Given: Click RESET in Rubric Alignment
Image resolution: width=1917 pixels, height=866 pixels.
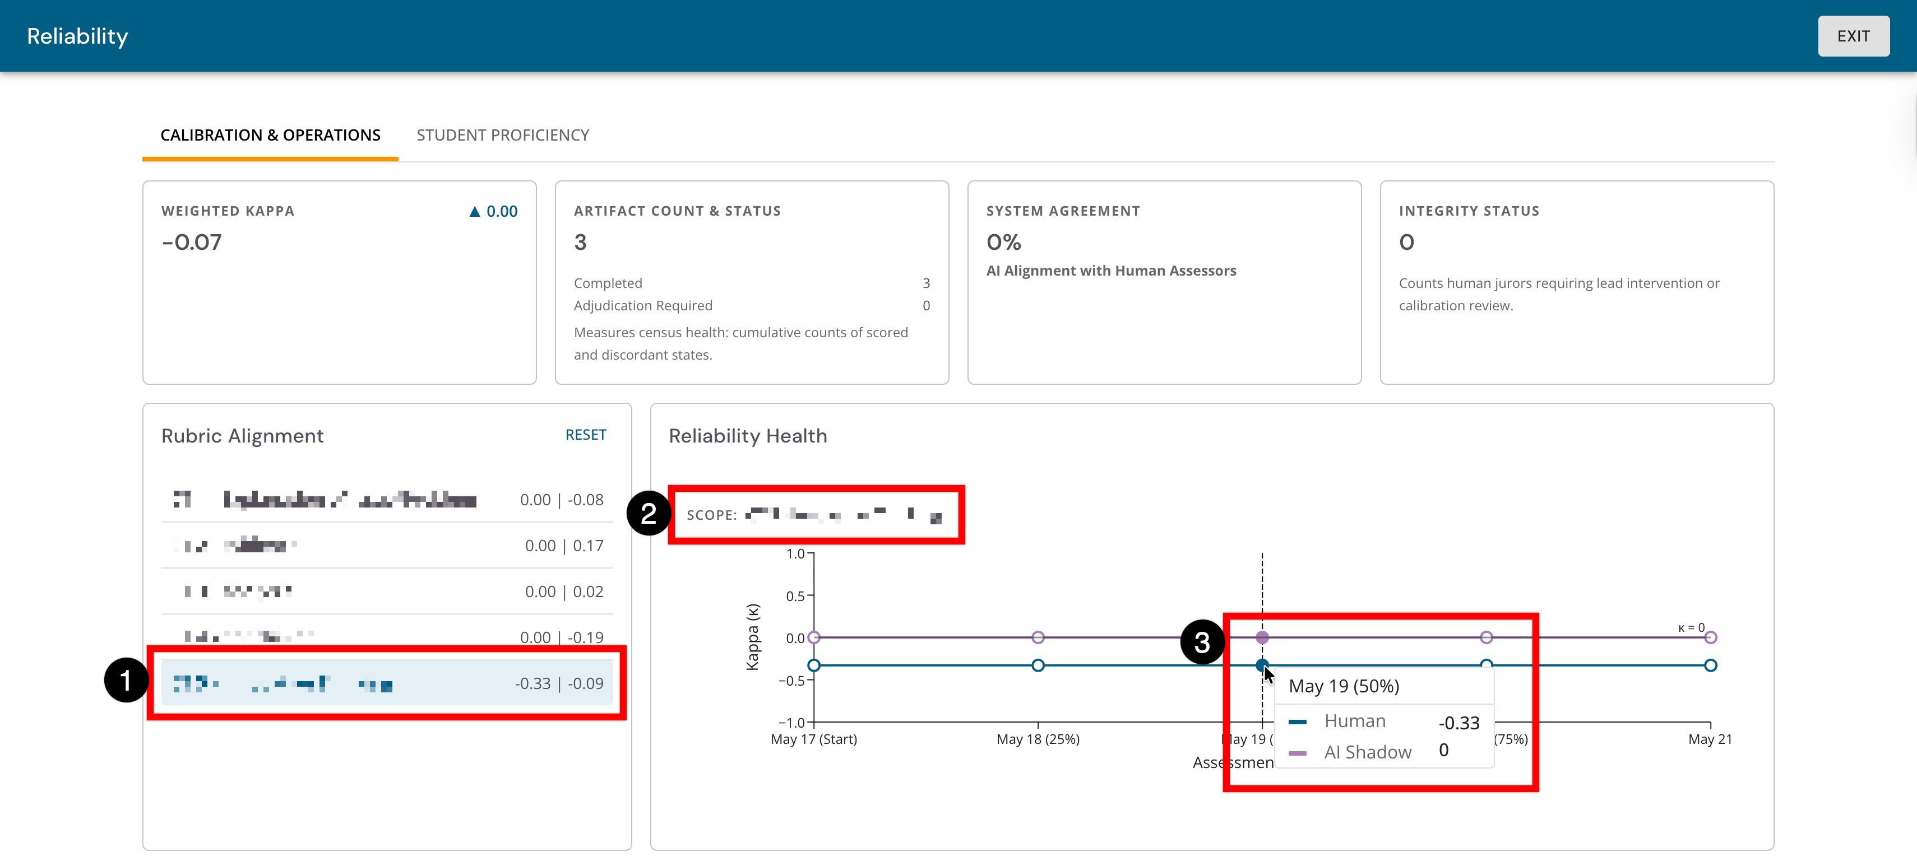Looking at the screenshot, I should (586, 435).
